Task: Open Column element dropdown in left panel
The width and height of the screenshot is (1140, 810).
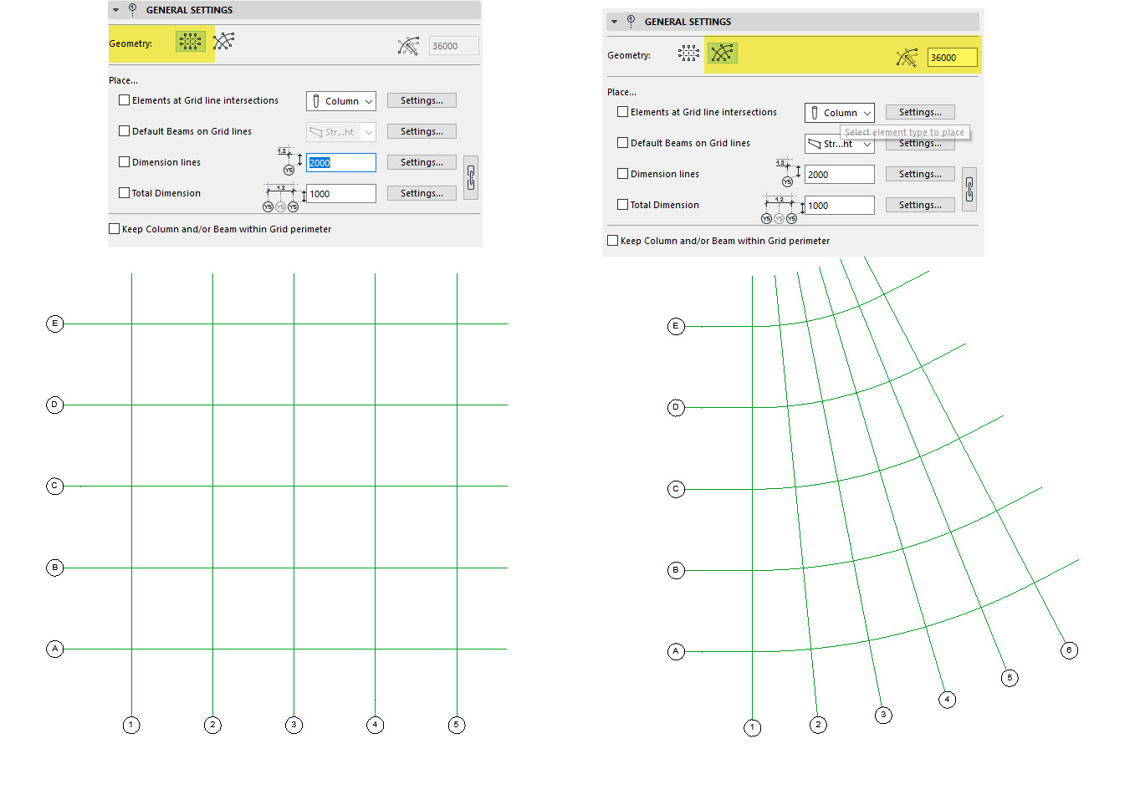Action: point(341,101)
